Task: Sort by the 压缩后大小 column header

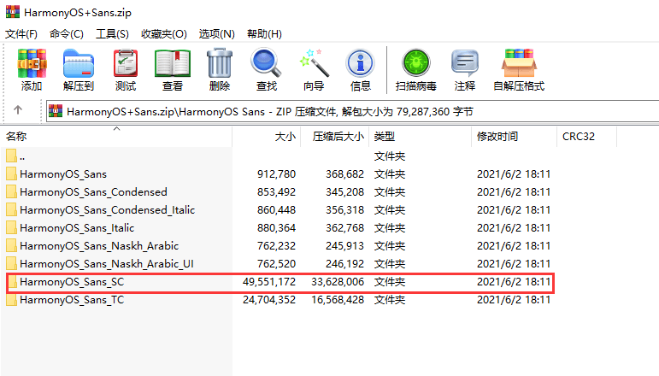Action: coord(334,137)
